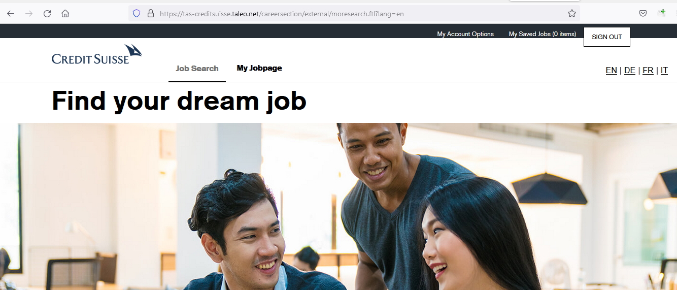
Task: Click the hero banner photo of colleagues
Action: 338,206
